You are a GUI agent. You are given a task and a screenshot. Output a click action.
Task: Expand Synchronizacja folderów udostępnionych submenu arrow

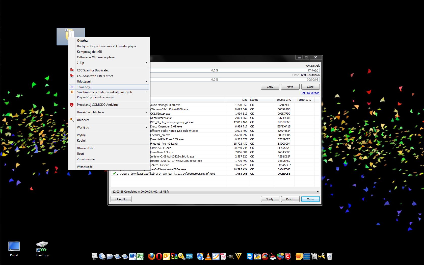point(146,92)
